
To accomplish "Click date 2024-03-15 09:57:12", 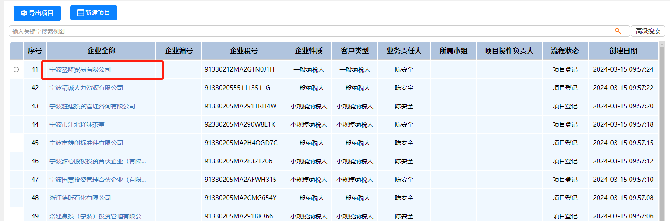I will tap(623, 161).
